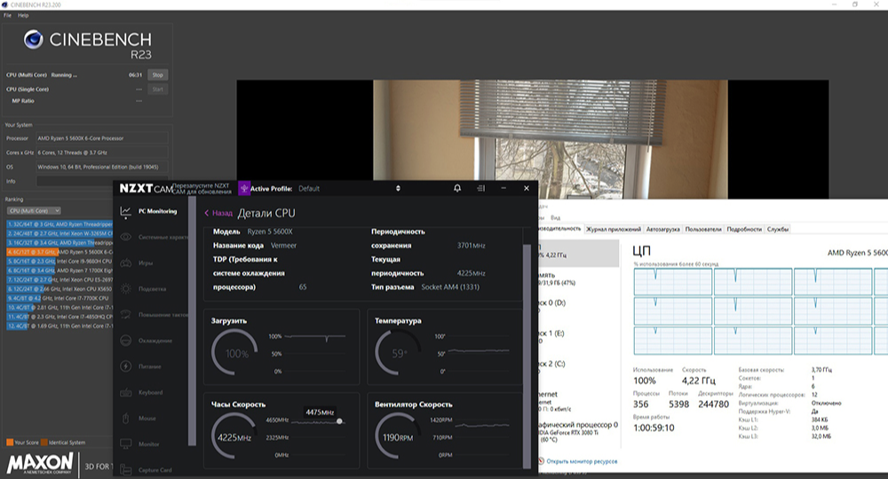This screenshot has width=888, height=479.
Task: Open the overclocking gauge icon in sidebar
Action: (126, 314)
